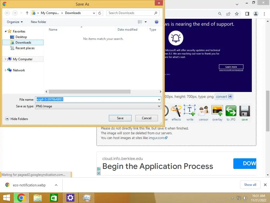Click the Save button

pos(120,118)
